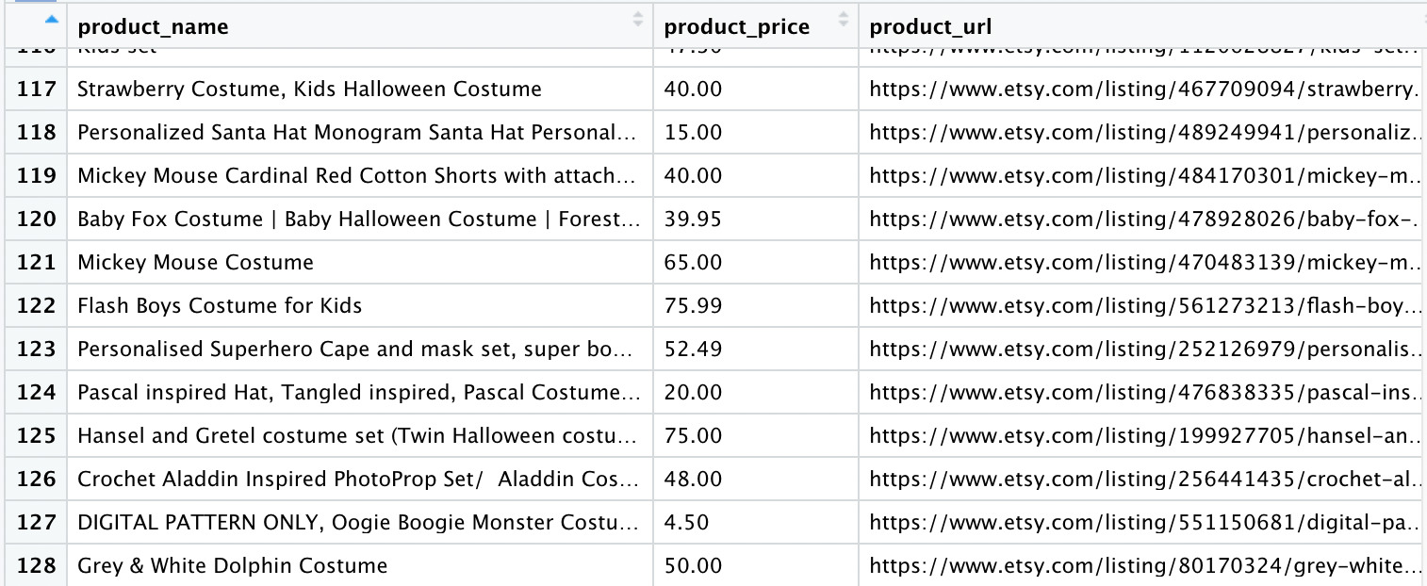This screenshot has width=1427, height=586.
Task: Select row number 125
Action: pyautogui.click(x=37, y=436)
